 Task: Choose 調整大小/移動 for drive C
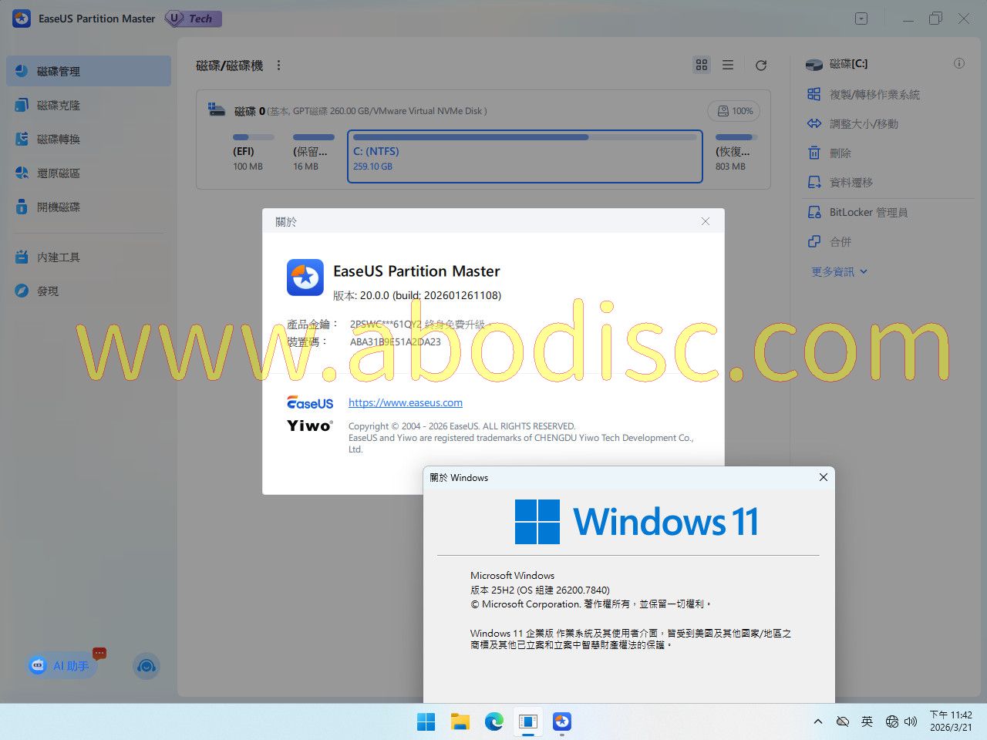pos(863,123)
